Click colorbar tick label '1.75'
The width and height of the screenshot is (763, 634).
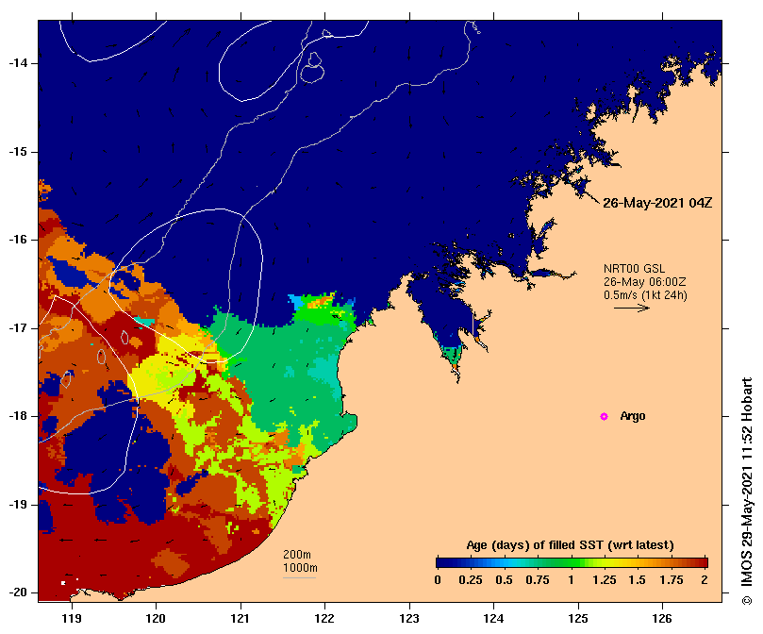click(x=672, y=580)
